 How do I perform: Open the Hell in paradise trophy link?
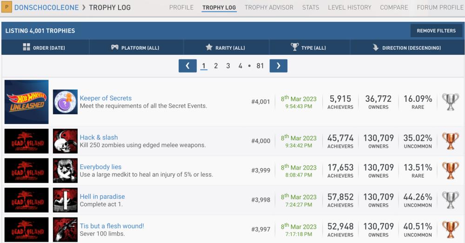click(102, 197)
